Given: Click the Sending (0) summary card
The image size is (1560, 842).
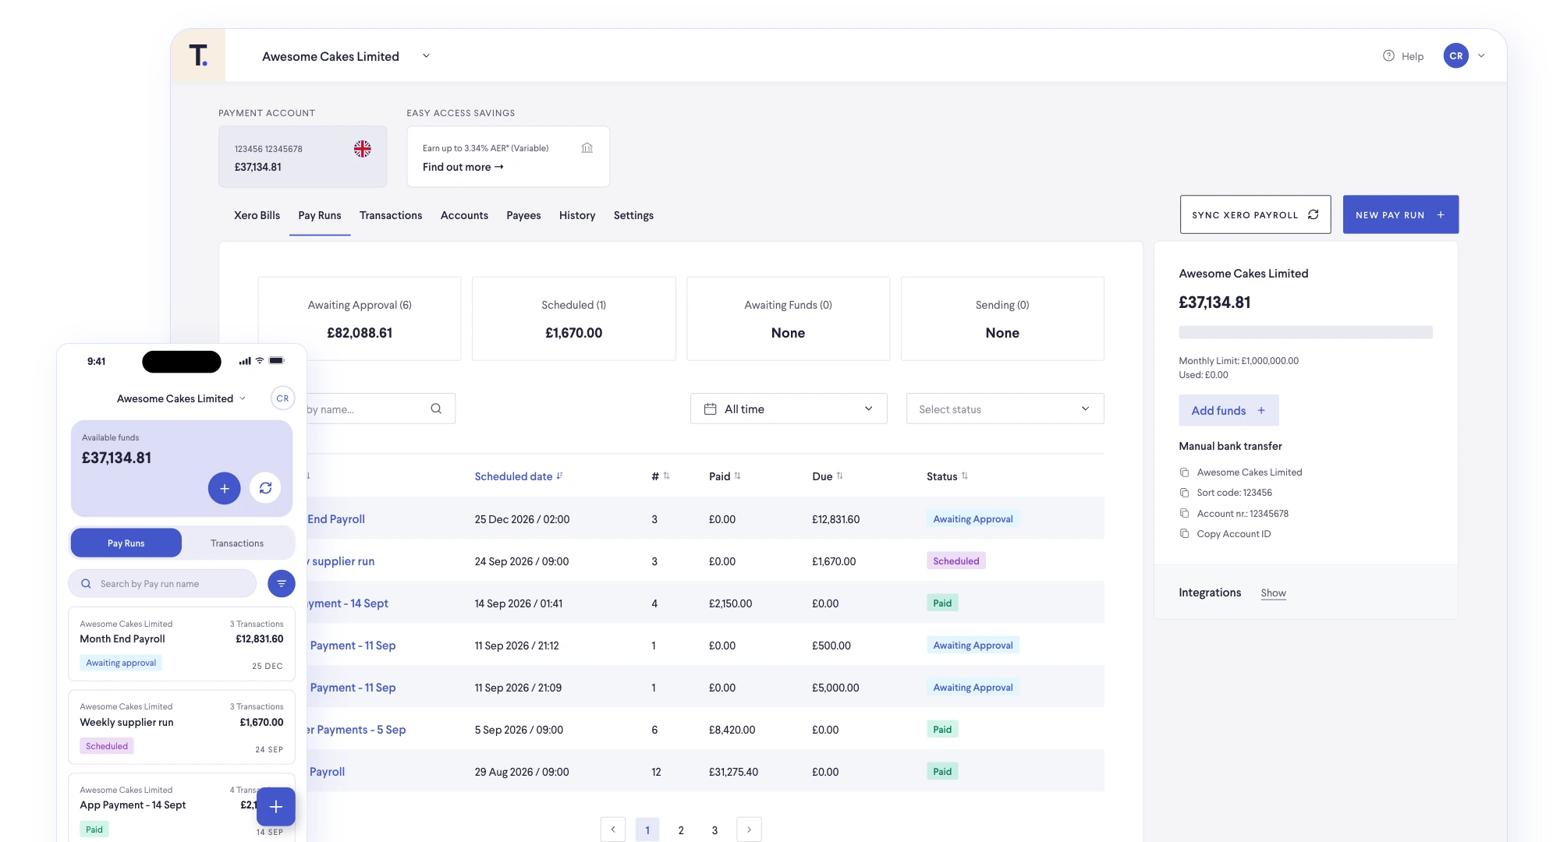Looking at the screenshot, I should (1002, 318).
